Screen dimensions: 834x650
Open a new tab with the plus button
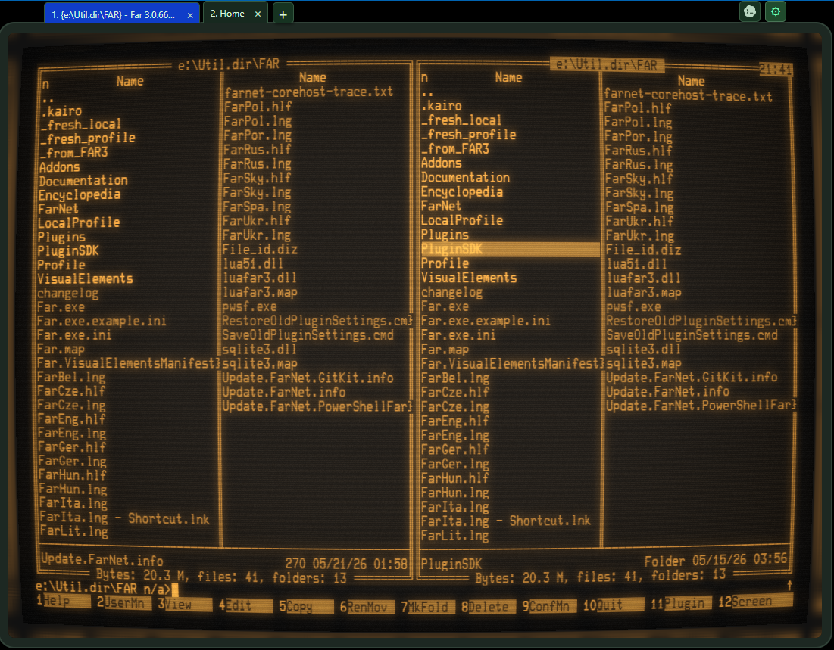[283, 14]
